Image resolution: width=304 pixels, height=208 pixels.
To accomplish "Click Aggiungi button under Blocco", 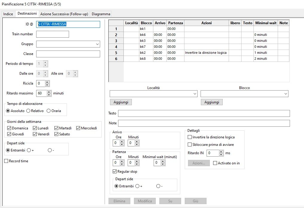I will (x=211, y=102).
